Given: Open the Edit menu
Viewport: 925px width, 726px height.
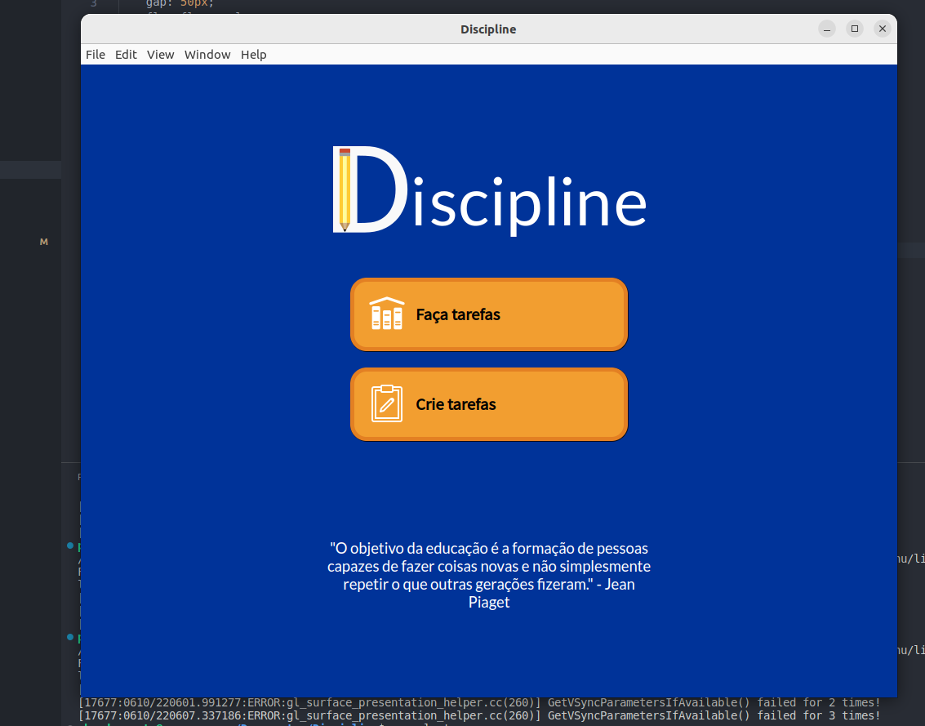Looking at the screenshot, I should click(x=126, y=54).
